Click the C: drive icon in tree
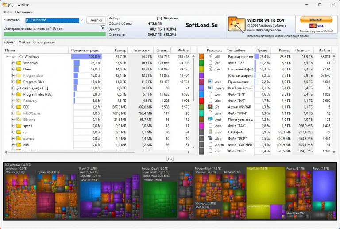The height and width of the screenshot is (229, 340). (14, 57)
